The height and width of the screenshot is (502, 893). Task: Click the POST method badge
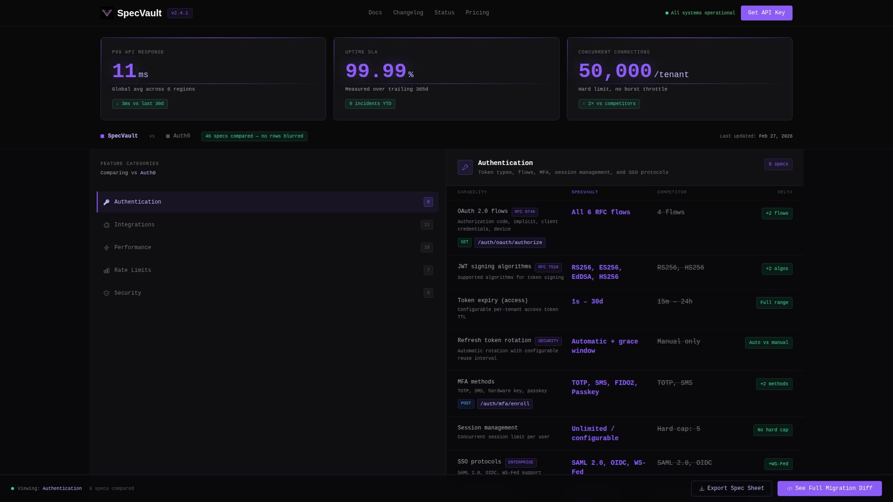click(x=466, y=403)
